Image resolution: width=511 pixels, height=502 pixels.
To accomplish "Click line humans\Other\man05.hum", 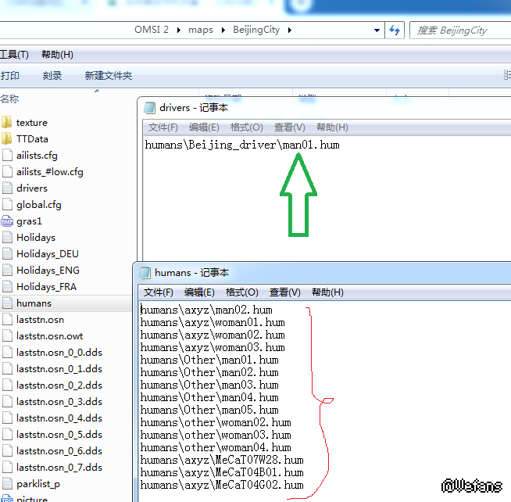I will tap(209, 410).
